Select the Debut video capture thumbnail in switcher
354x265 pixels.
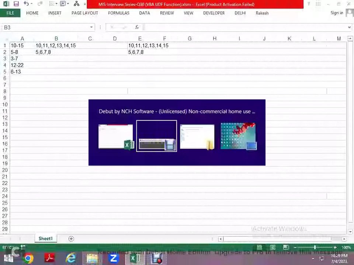point(156,136)
